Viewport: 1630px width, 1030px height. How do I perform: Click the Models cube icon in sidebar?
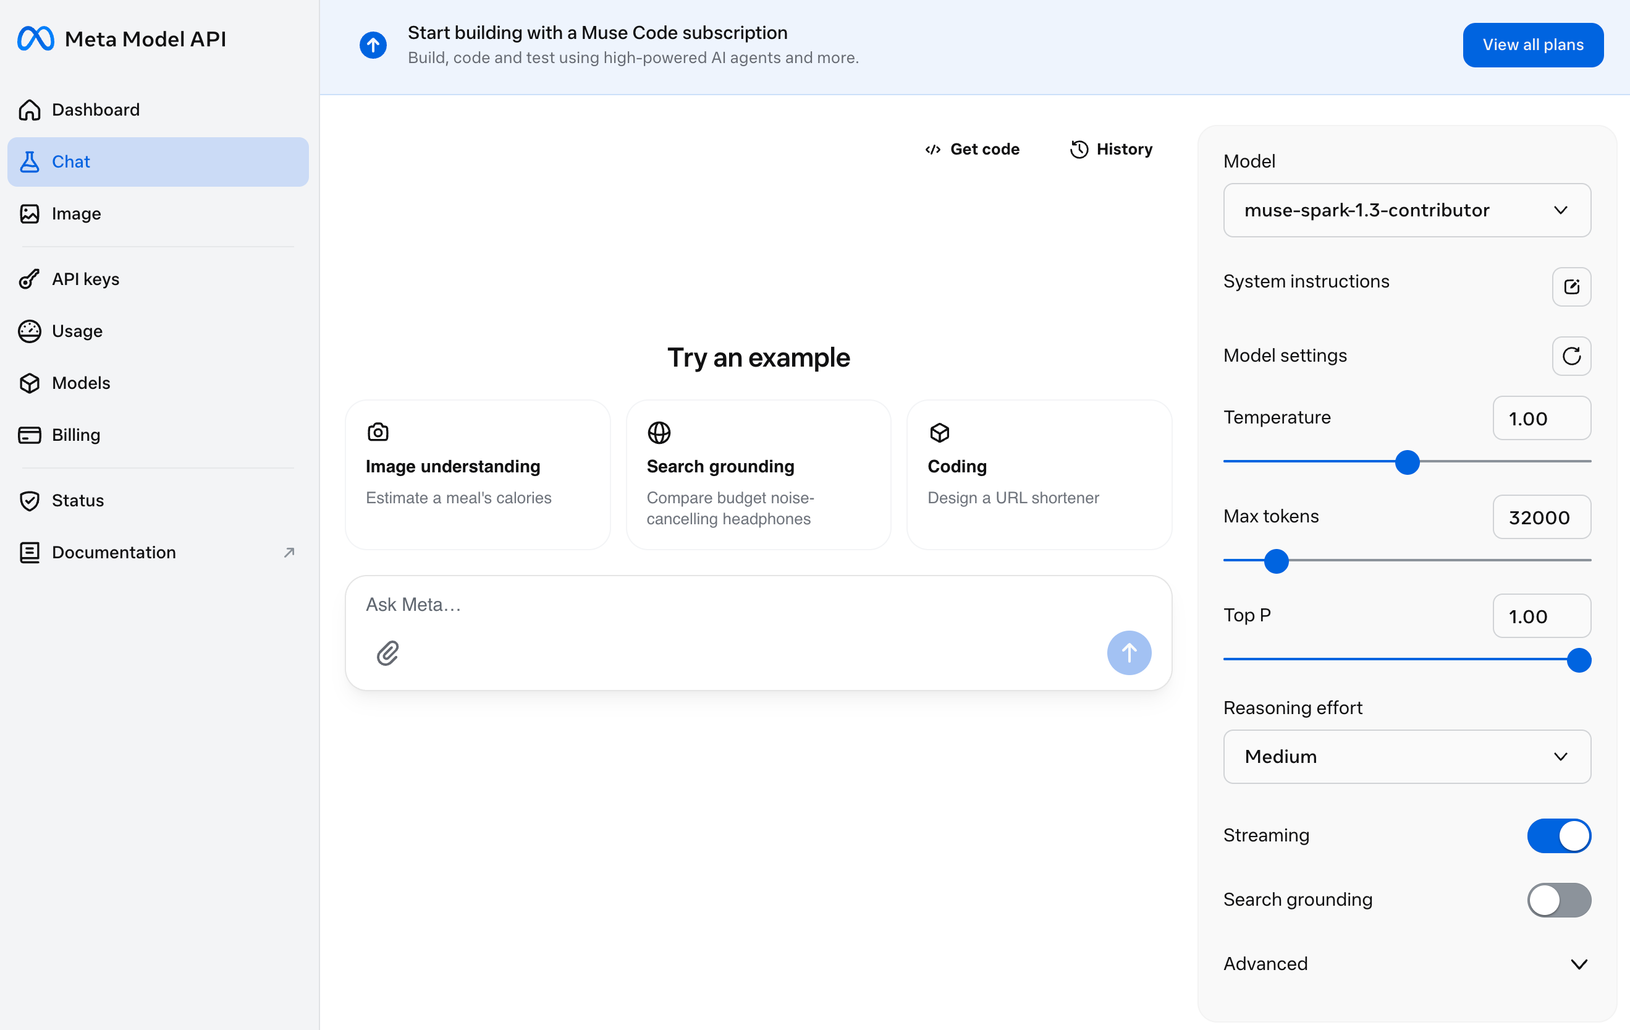pos(29,383)
